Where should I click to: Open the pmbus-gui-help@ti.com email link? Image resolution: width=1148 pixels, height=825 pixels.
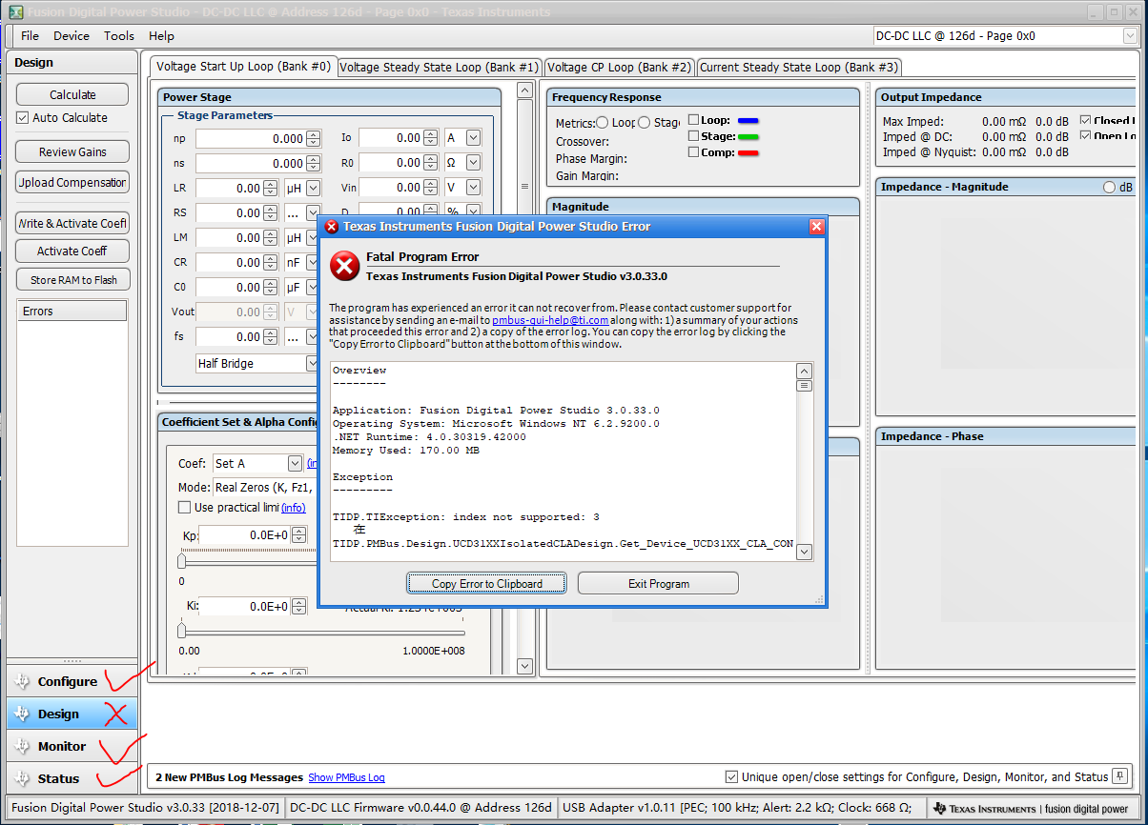(x=550, y=320)
